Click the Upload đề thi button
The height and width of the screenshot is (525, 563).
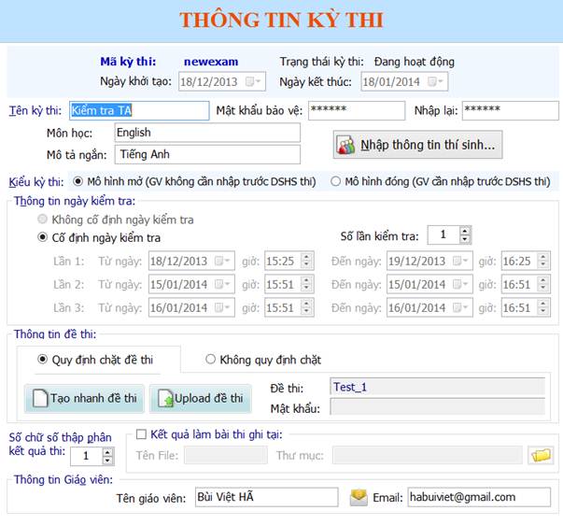click(201, 398)
